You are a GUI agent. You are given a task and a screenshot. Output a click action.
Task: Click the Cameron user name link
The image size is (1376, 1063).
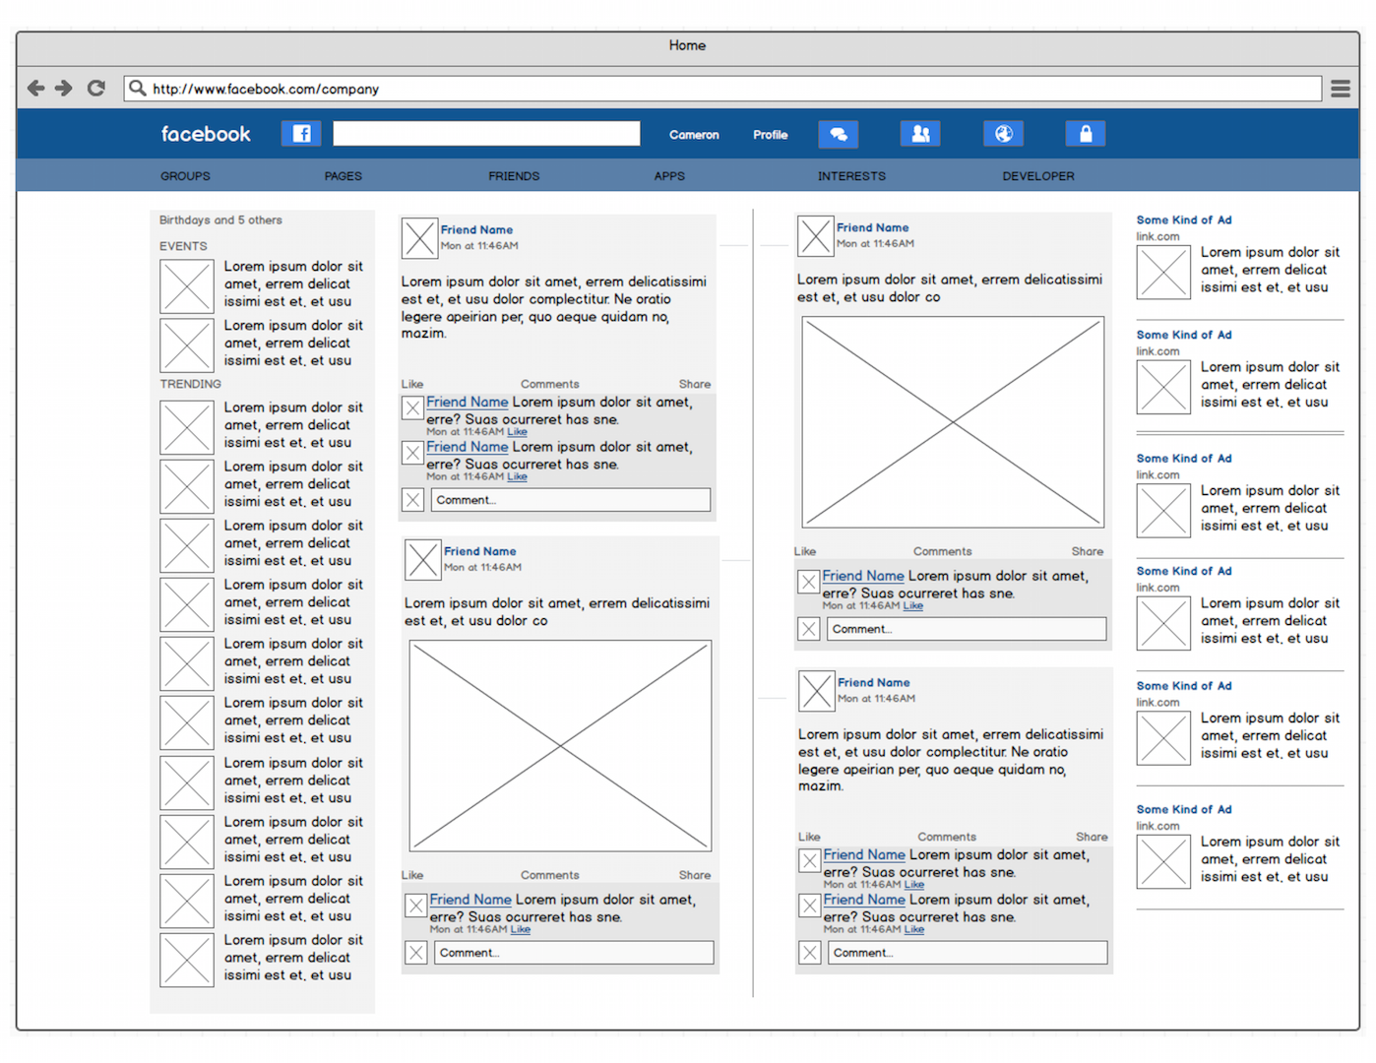pyautogui.click(x=694, y=135)
